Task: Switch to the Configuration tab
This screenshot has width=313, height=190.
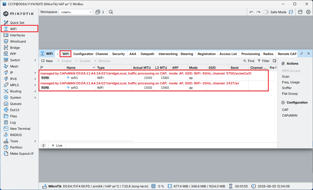Action: pyautogui.click(x=83, y=54)
